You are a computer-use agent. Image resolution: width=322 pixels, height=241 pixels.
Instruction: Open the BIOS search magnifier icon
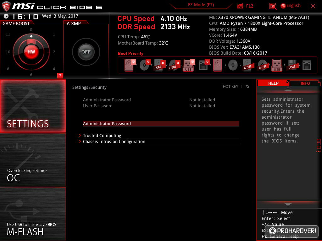tap(273, 6)
